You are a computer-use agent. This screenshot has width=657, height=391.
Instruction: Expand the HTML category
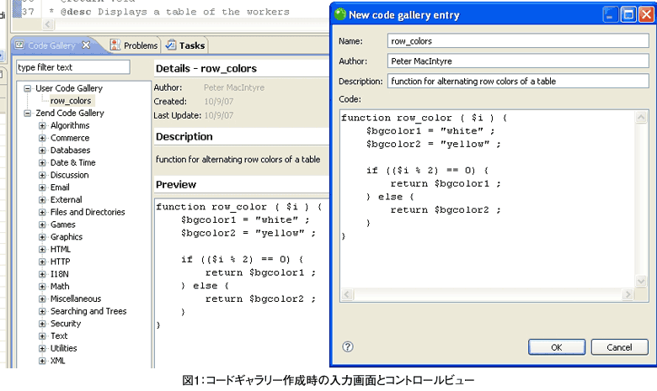42,249
